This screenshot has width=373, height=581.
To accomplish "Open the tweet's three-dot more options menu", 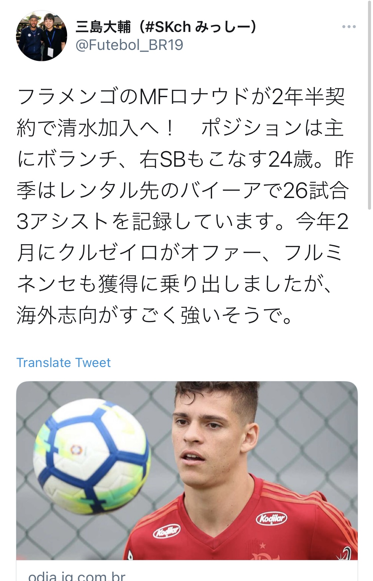I will pyautogui.click(x=349, y=27).
